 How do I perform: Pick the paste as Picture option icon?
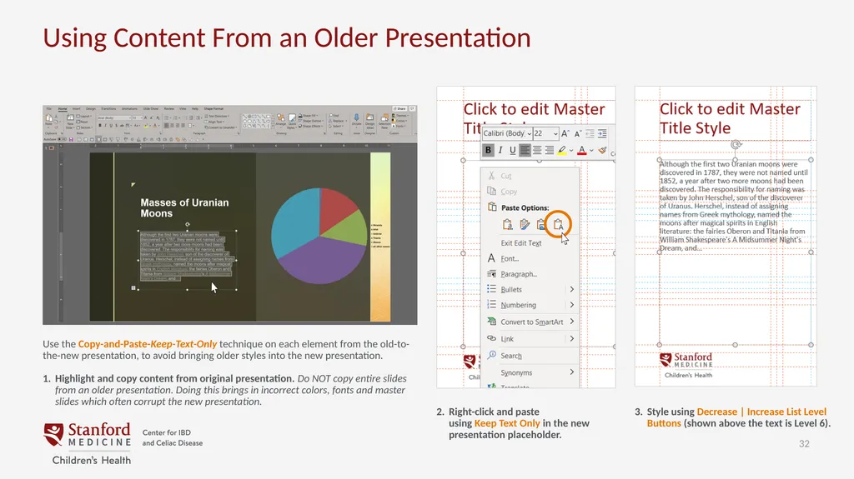(541, 224)
